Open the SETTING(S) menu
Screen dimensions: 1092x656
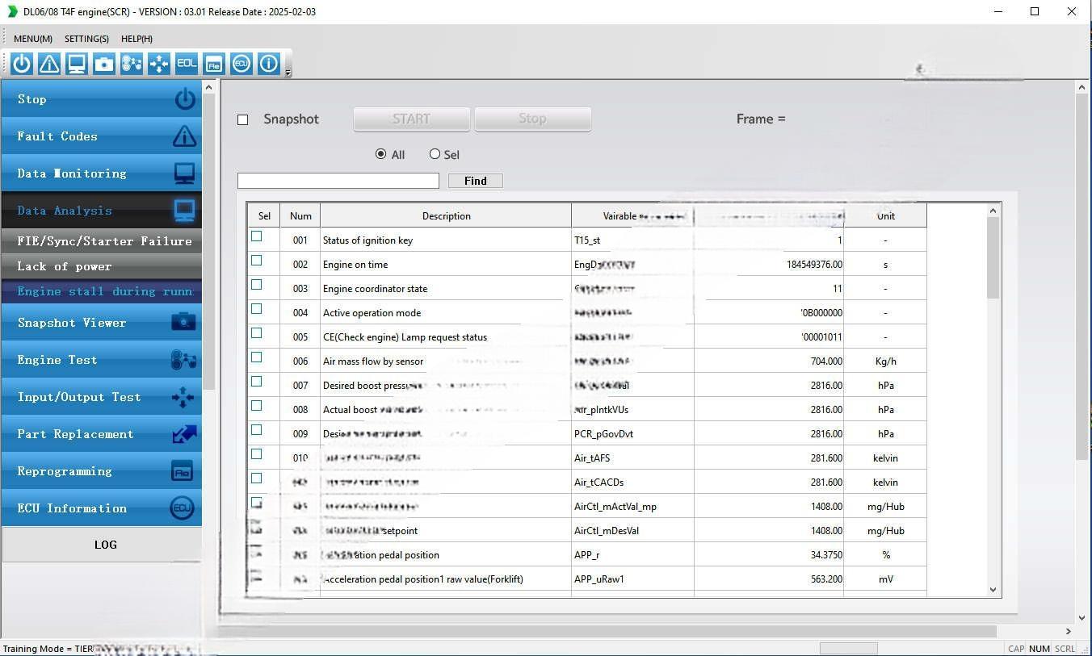tap(86, 39)
